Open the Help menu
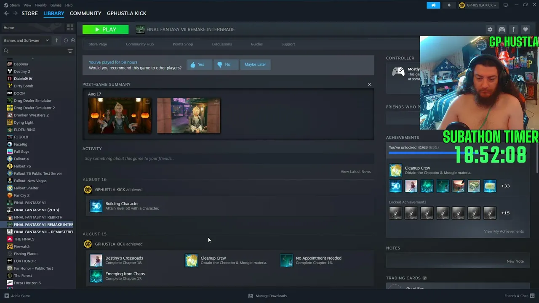 pyautogui.click(x=69, y=5)
